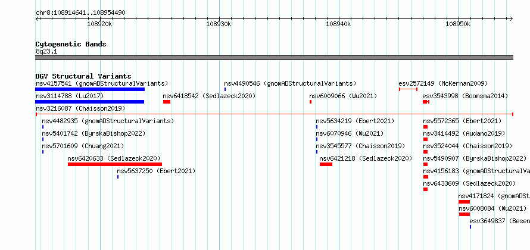Click the blue bar under nsv4157541

(90, 89)
